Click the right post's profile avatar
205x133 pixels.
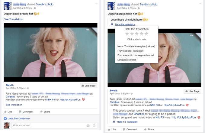[111, 6]
